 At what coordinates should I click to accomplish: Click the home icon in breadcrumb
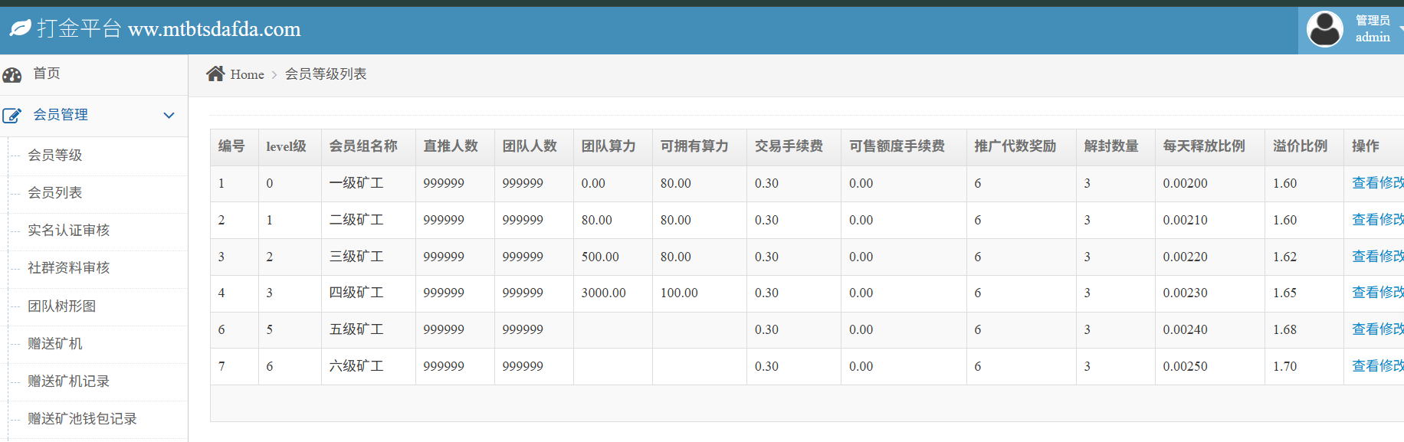(x=215, y=74)
